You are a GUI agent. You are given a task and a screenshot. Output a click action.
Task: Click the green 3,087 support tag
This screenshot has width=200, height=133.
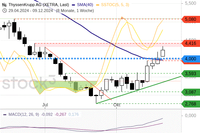[191, 92]
